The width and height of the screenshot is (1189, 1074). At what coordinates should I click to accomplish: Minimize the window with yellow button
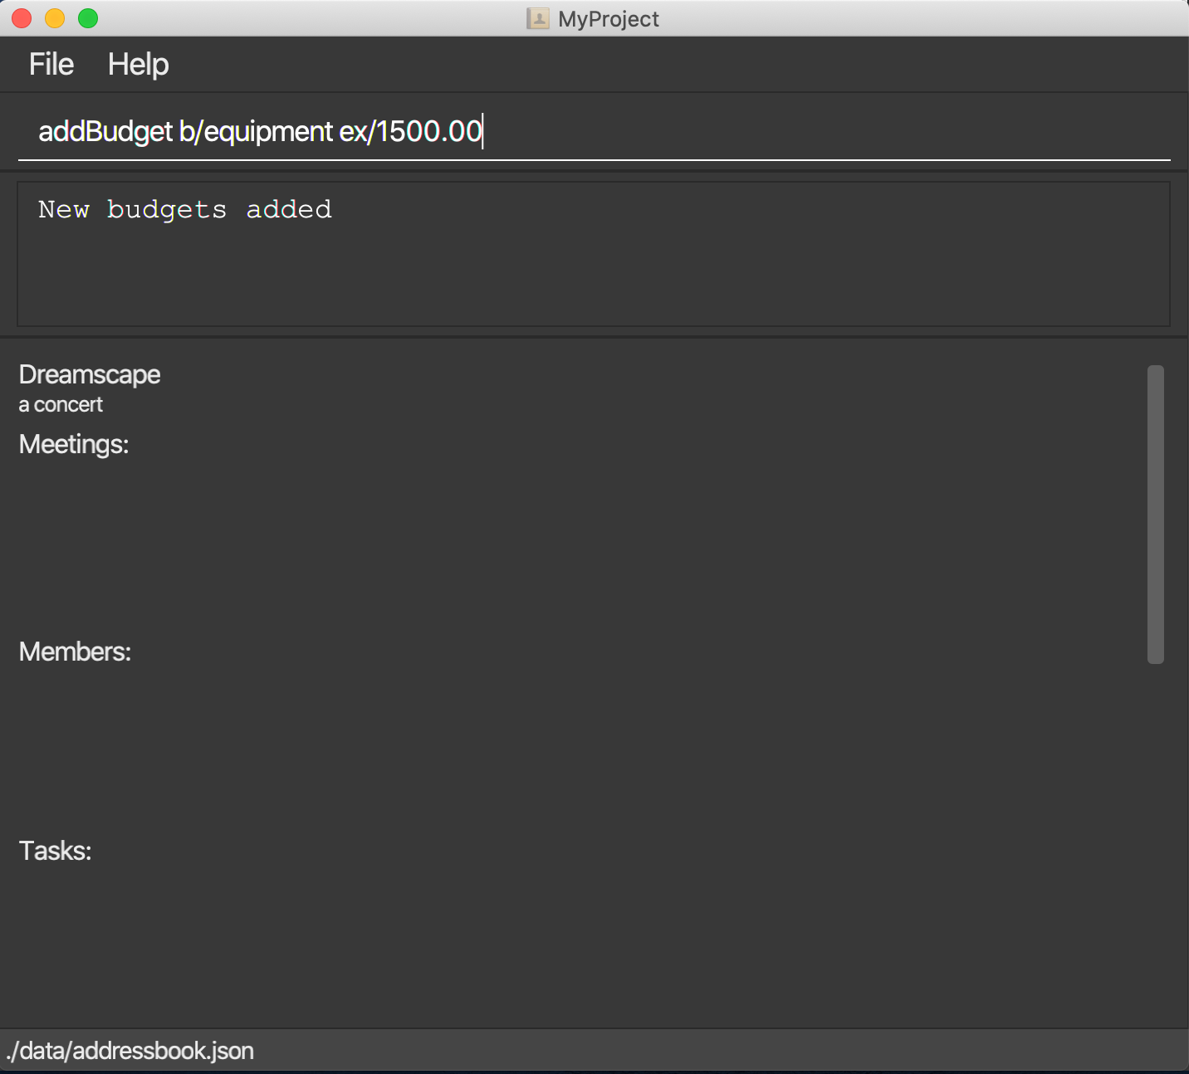pyautogui.click(x=55, y=18)
